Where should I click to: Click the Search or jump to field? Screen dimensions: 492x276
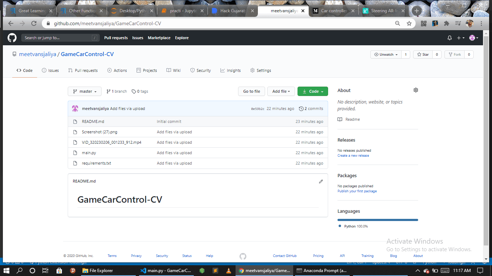60,38
